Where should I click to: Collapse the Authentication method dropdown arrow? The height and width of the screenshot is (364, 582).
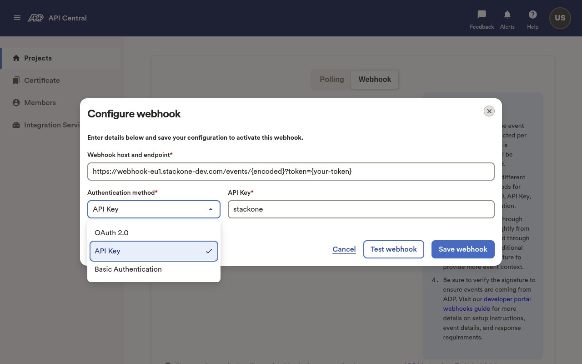[211, 209]
